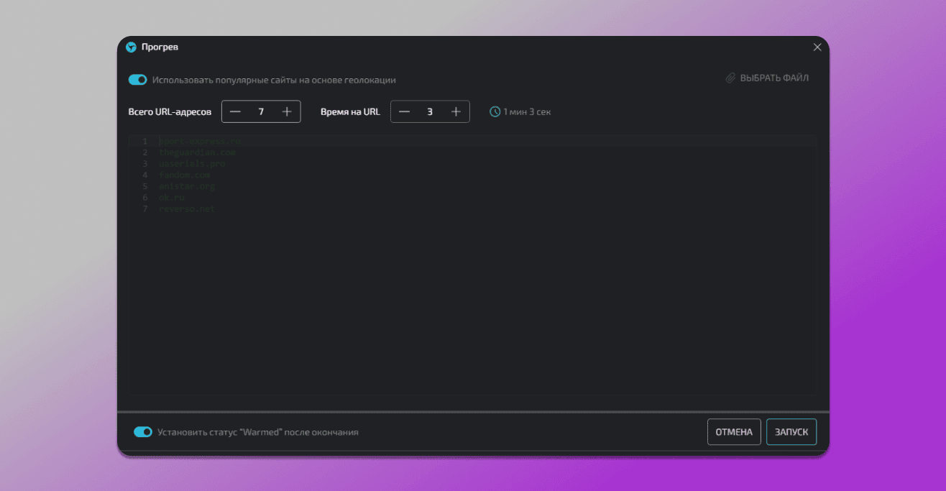Toggle popular sites by geolocation switch
The image size is (946, 491).
[137, 80]
